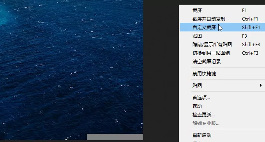Click the Ctrl+F1 shortcut label
Image resolution: width=265 pixels, height=142 pixels.
(250, 19)
